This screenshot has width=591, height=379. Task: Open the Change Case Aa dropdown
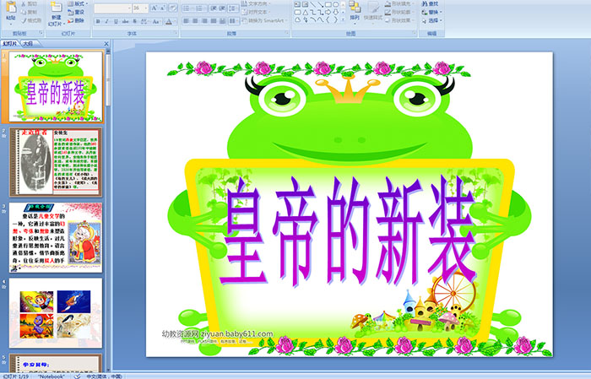click(x=156, y=22)
